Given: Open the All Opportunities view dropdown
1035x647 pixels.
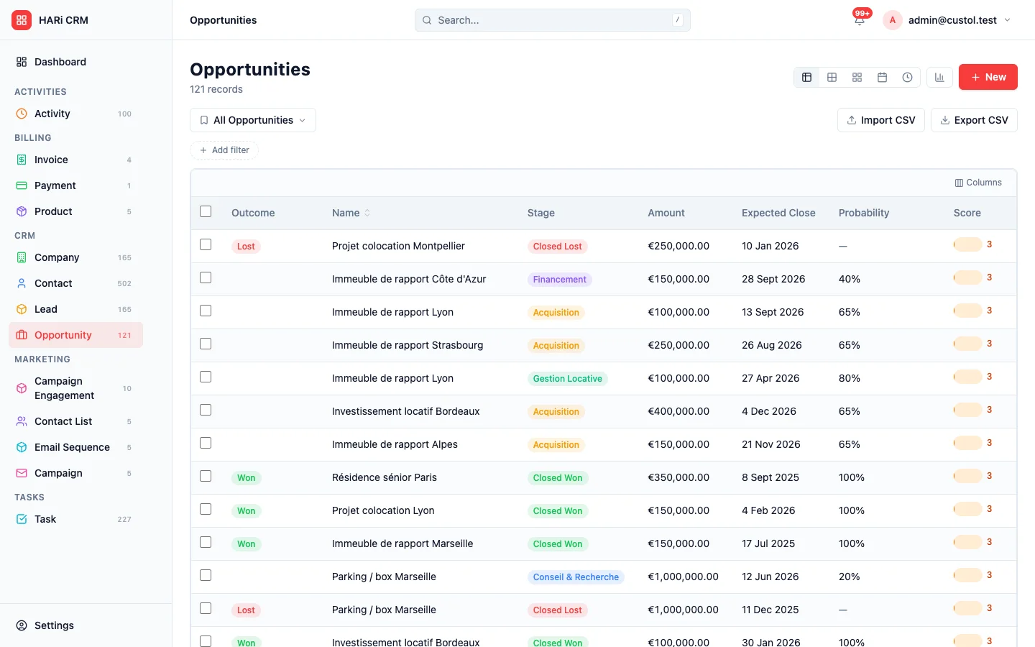Looking at the screenshot, I should pos(252,120).
